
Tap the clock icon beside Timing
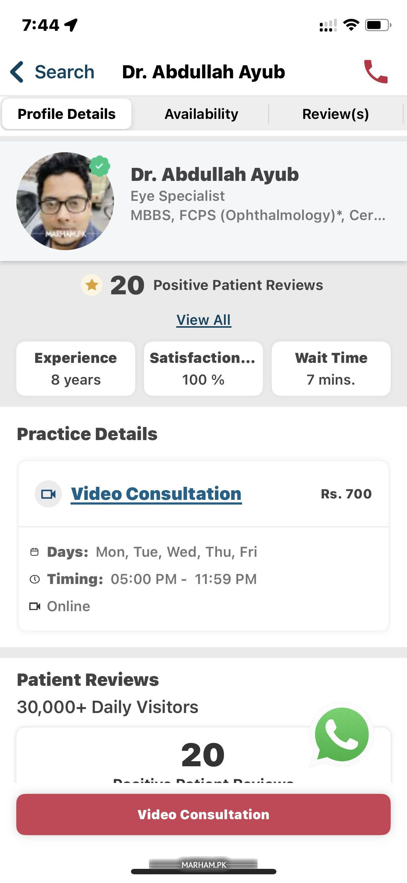click(34, 579)
